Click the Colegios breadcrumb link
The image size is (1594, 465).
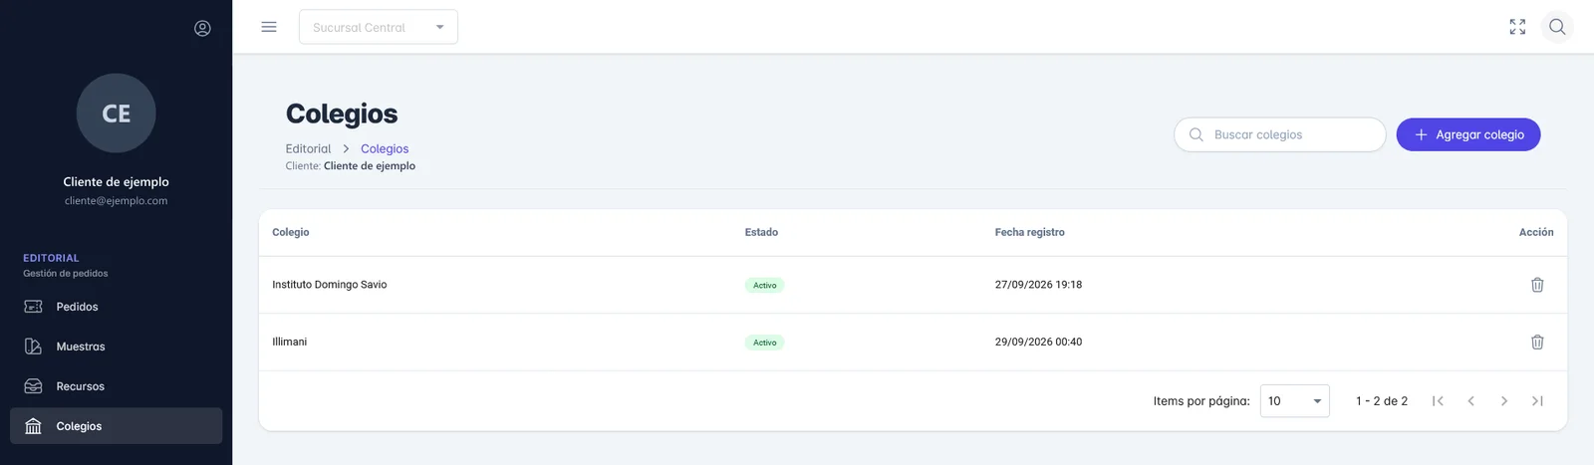point(385,149)
